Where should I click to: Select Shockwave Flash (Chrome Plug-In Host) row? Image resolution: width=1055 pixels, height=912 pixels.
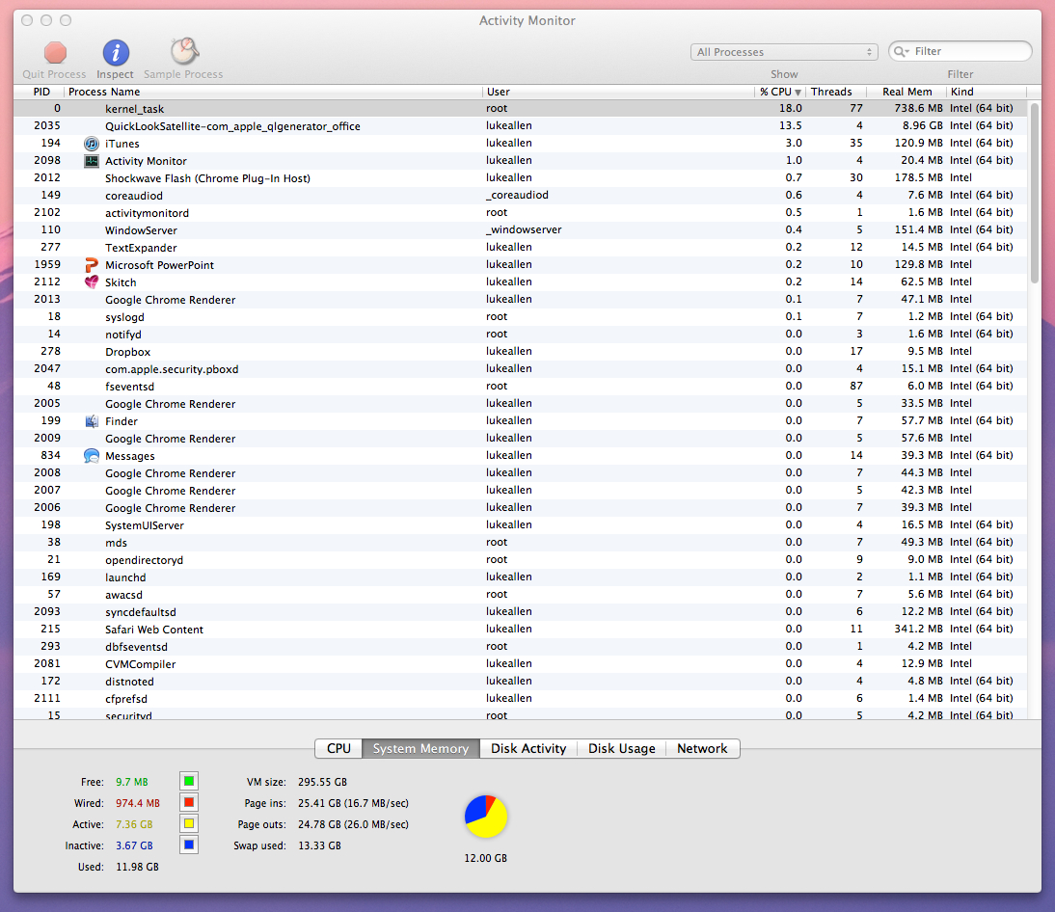point(520,178)
